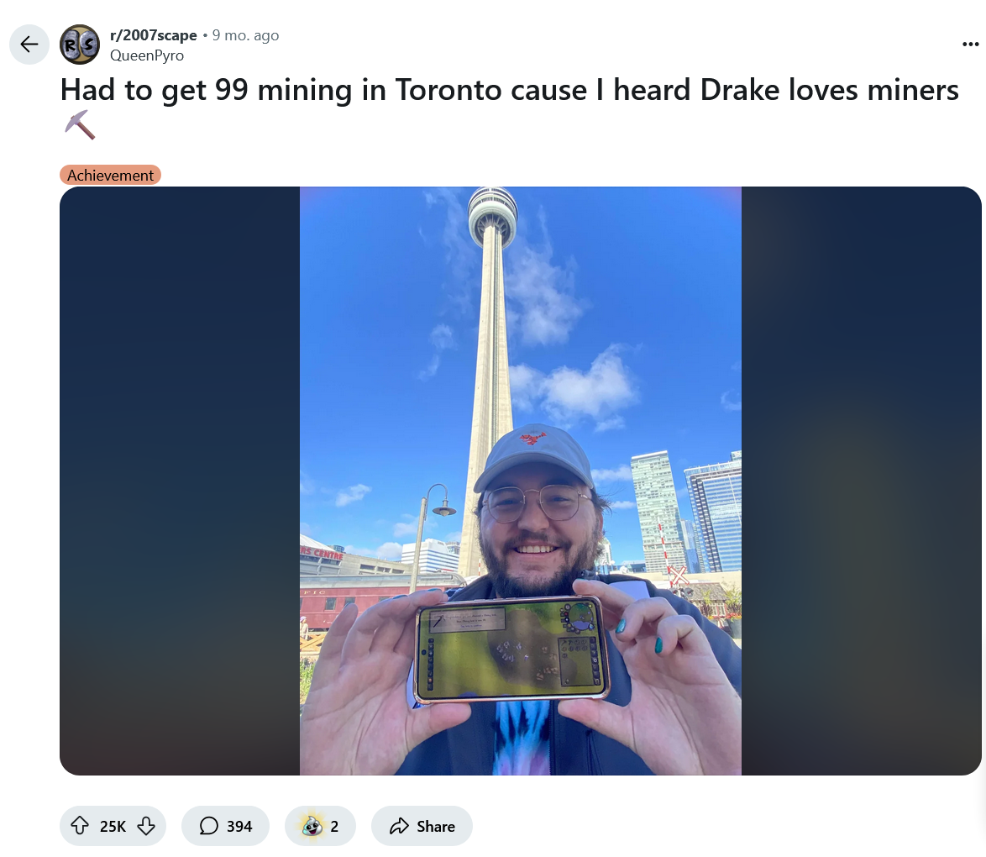986x857 pixels.
Task: Click the award count number 2
Action: coord(334,826)
